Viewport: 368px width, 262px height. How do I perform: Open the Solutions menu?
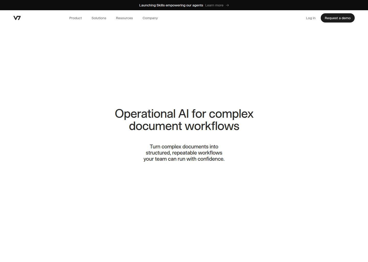99,18
